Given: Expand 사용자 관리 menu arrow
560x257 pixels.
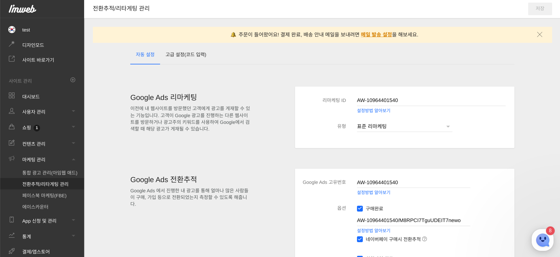Looking at the screenshot, I should coord(74,111).
